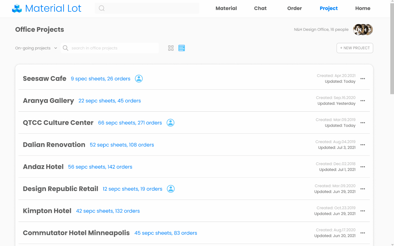This screenshot has width=394, height=246.
Task: Open more options for QTCC Culture Center
Action: (x=363, y=123)
